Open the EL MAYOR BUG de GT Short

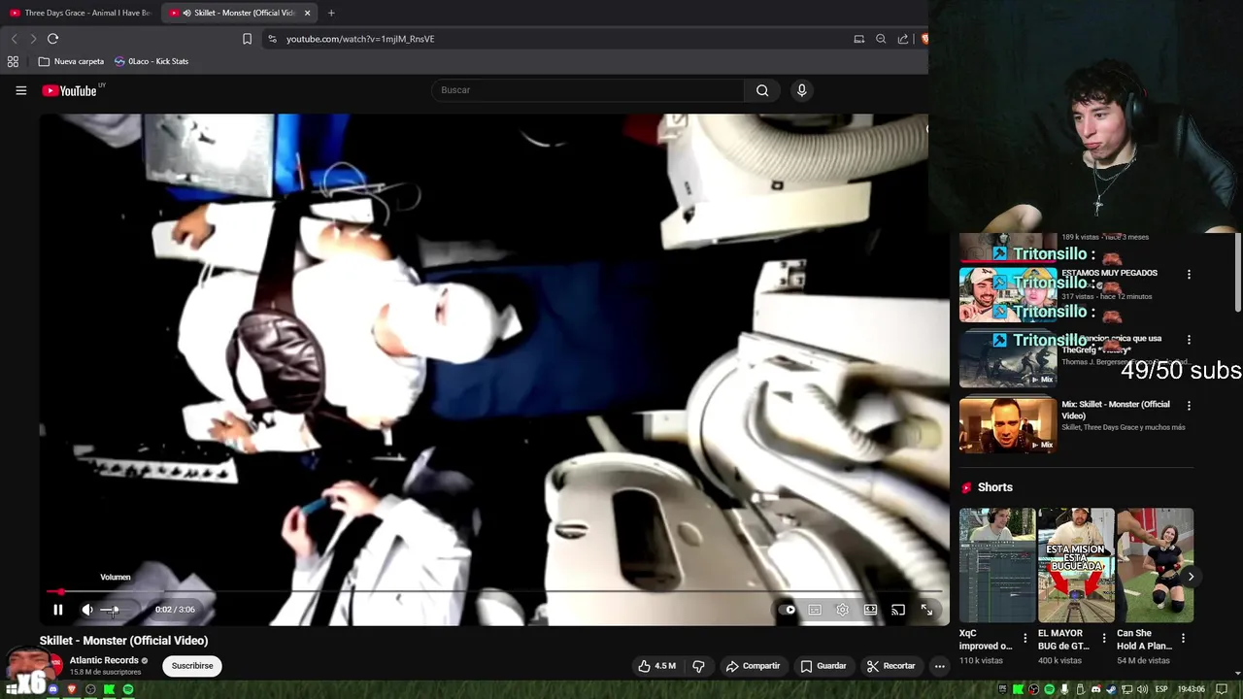coord(1076,565)
